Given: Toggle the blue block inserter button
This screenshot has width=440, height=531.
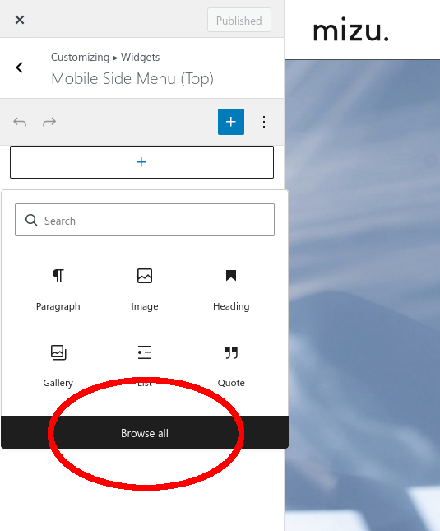Looking at the screenshot, I should (x=231, y=122).
